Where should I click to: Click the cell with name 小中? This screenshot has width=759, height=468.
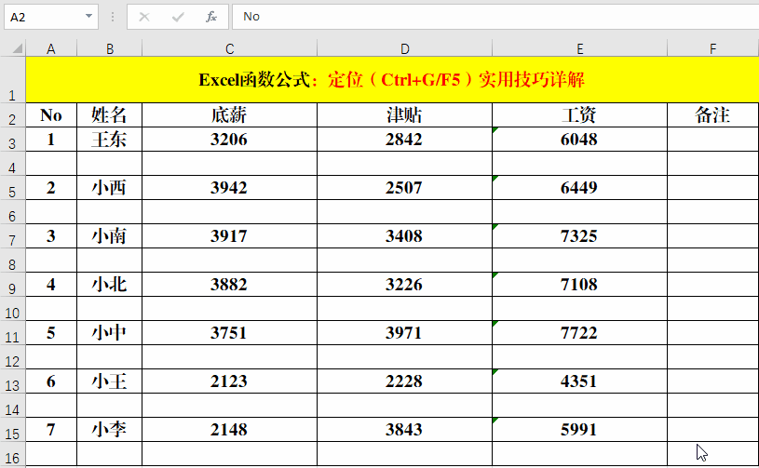point(109,333)
